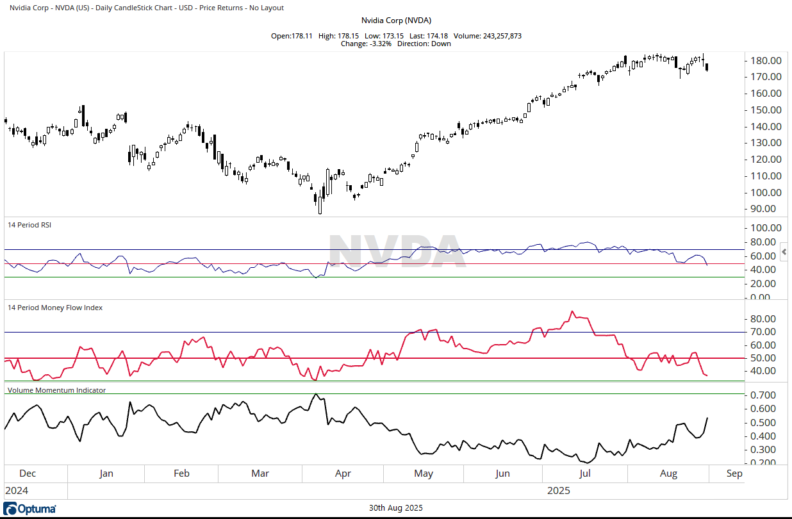792x519 pixels.
Task: Select the Apr month on time axis
Action: (343, 474)
